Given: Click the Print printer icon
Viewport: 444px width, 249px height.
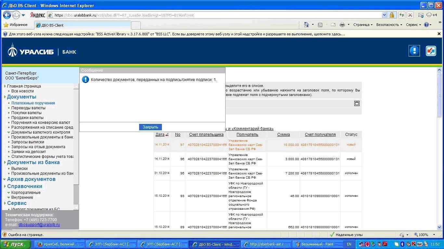Looking at the screenshot, I should click(342, 25).
